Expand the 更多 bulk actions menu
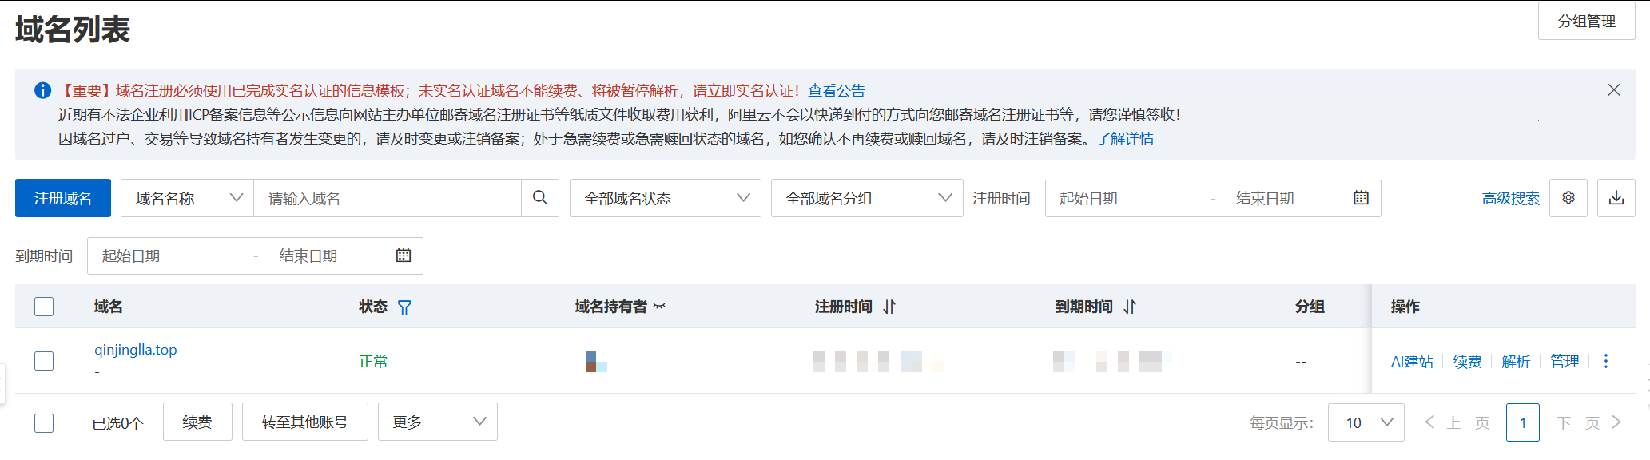Image resolution: width=1650 pixels, height=460 pixels. point(437,422)
